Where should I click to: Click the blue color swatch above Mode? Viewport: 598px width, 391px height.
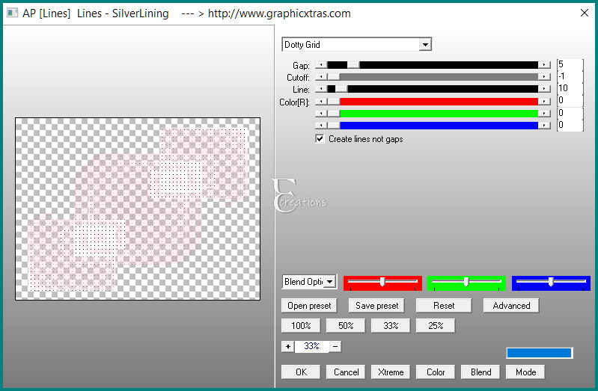(540, 353)
